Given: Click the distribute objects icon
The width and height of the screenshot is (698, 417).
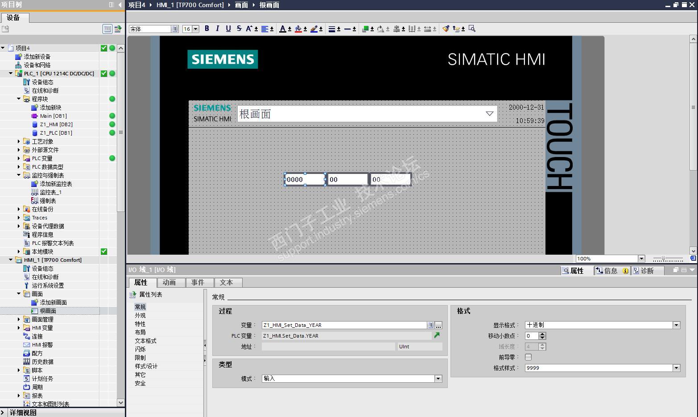Looking at the screenshot, I should pos(412,29).
